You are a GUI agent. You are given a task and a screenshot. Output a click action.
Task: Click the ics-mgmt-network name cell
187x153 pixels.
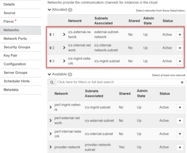[x=79, y=61]
